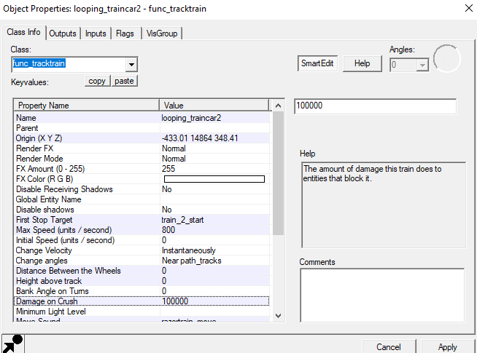The width and height of the screenshot is (477, 353).
Task: Select the Name property row
Action: click(141, 118)
